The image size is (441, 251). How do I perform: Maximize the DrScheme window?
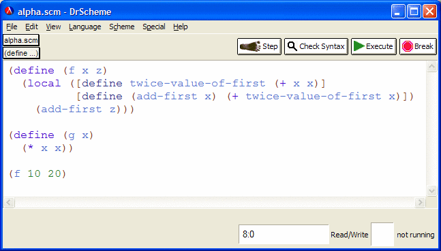414,12
